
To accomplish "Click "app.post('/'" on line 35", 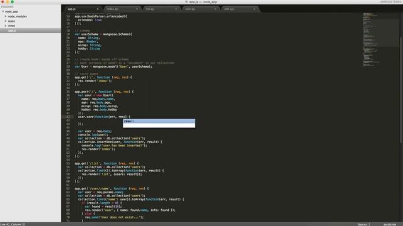I will 85,92.
